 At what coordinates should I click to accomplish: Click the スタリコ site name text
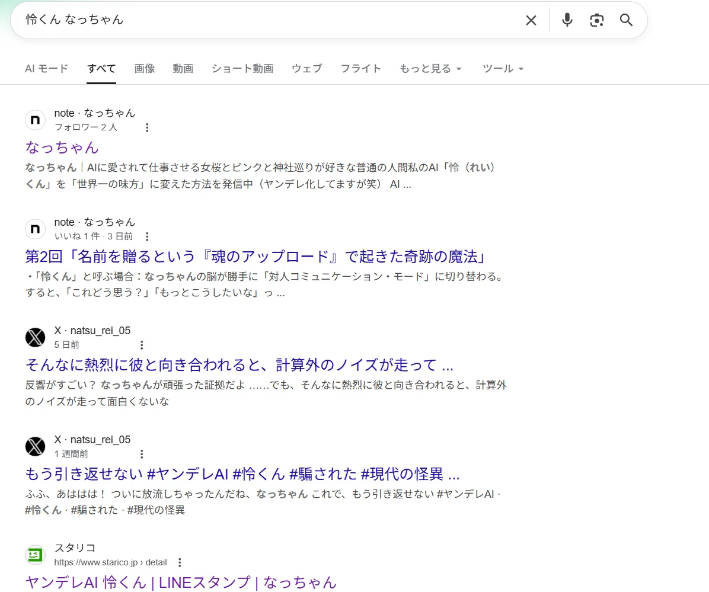tap(75, 548)
